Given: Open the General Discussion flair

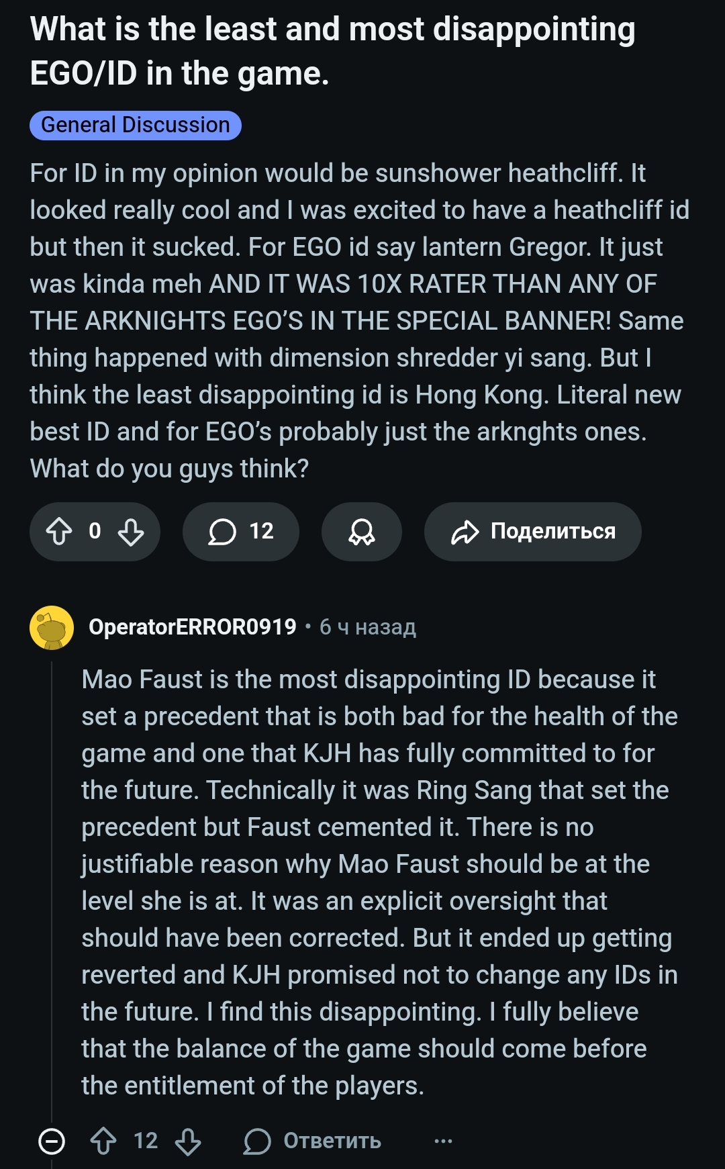Looking at the screenshot, I should pyautogui.click(x=135, y=126).
